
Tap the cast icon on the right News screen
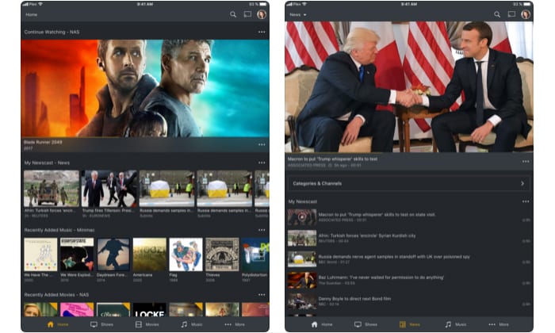pyautogui.click(x=511, y=14)
